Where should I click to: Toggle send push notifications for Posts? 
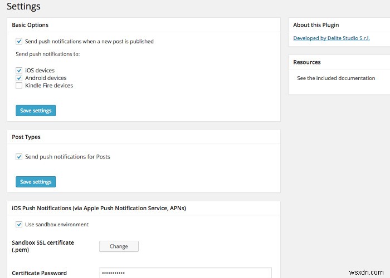pos(19,157)
